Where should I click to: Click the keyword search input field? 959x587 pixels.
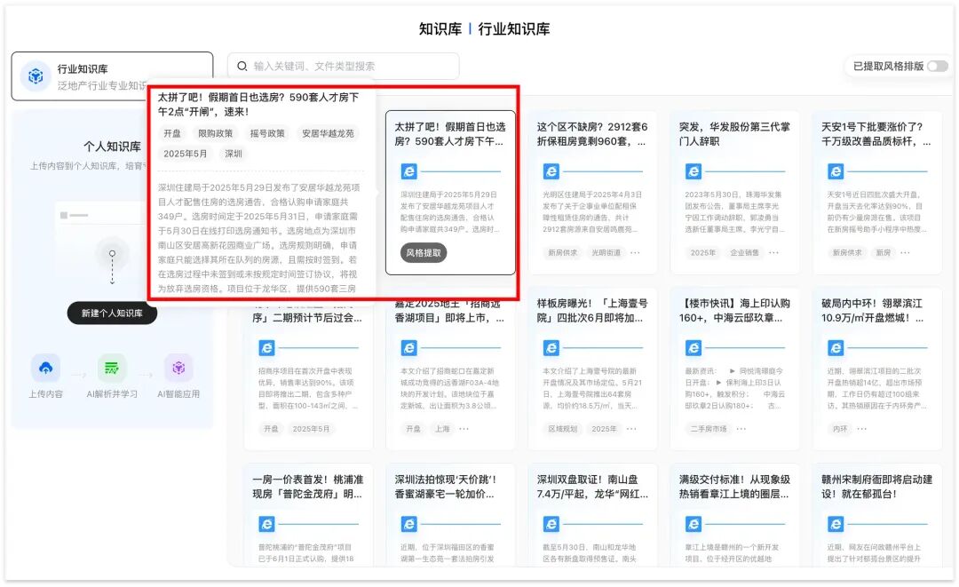coord(343,66)
